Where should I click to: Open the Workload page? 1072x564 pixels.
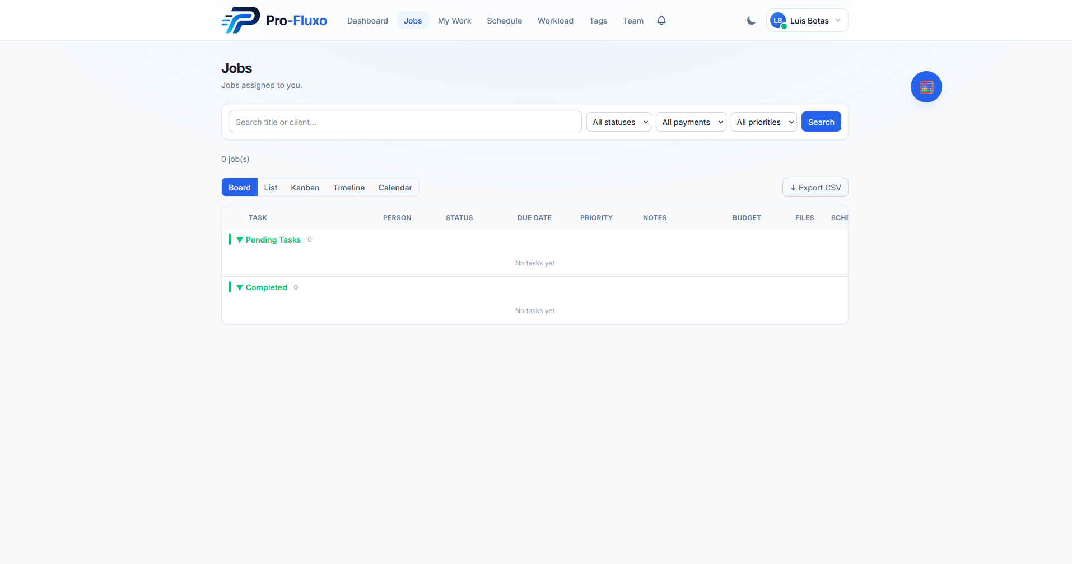(556, 21)
